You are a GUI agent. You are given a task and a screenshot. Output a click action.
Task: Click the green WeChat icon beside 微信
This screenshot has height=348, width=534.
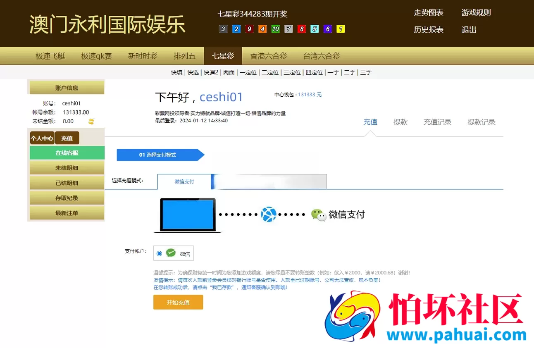171,253
